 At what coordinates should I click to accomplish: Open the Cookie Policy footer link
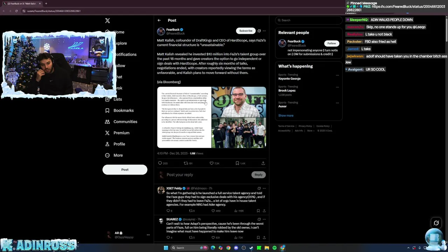pos(323,126)
